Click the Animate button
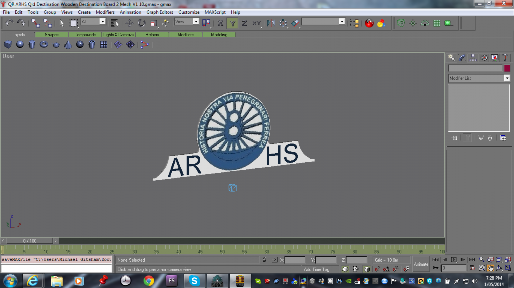The image size is (514, 288). [421, 264]
